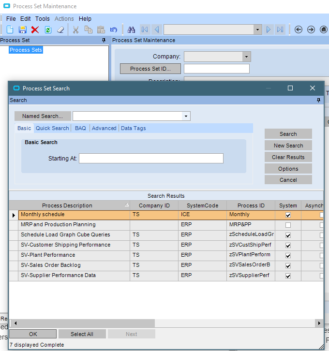
Task: Click the Paste clipboard icon
Action: [x=101, y=29]
